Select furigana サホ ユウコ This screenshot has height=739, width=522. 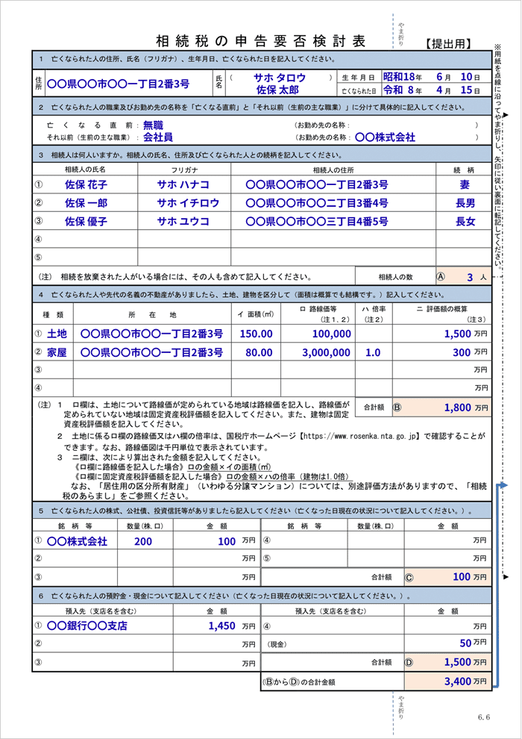pyautogui.click(x=183, y=221)
